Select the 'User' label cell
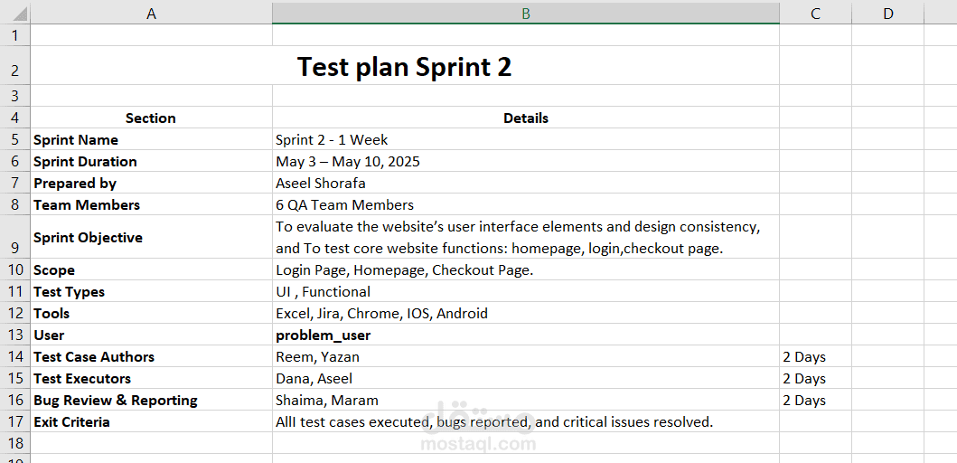 (151, 335)
